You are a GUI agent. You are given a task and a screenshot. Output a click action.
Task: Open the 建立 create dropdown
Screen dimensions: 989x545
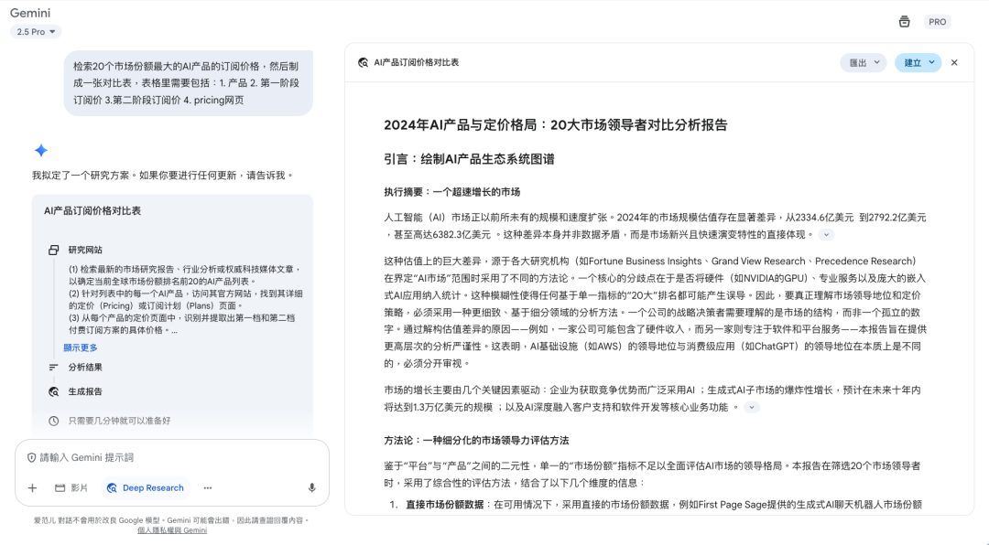tap(918, 62)
